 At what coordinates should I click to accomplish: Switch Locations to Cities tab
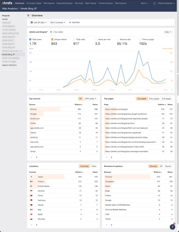point(94,166)
